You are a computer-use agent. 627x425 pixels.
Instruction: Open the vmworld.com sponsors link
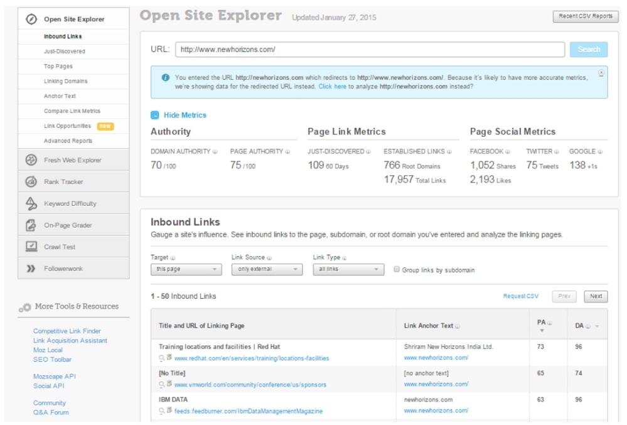250,385
